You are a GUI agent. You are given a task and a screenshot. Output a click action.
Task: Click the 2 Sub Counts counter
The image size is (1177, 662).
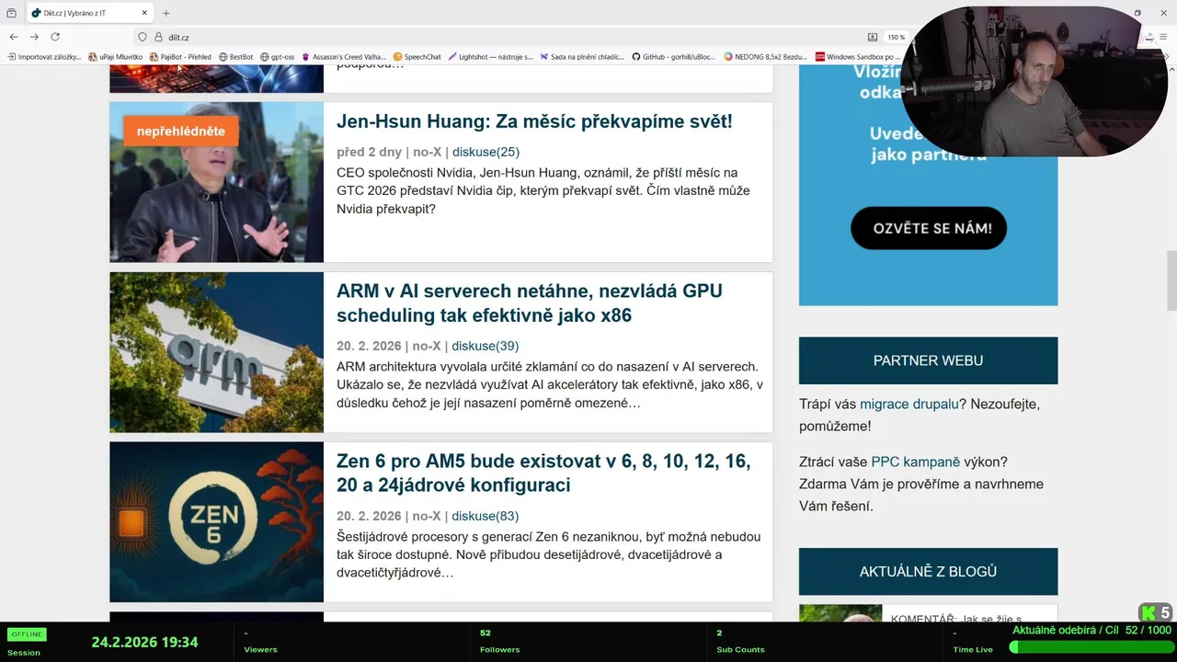click(740, 642)
